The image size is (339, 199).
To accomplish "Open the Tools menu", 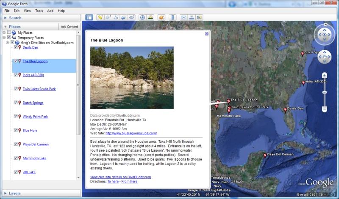I will point(39,11).
